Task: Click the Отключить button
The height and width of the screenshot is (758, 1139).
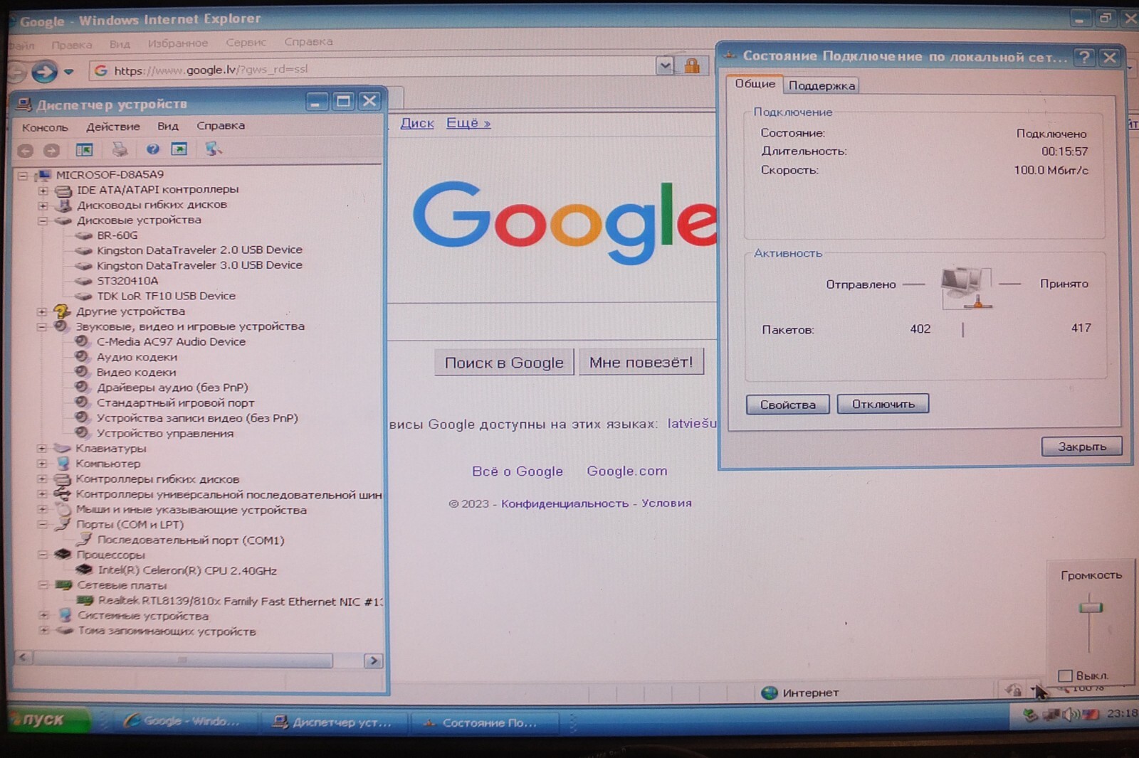Action: [883, 404]
